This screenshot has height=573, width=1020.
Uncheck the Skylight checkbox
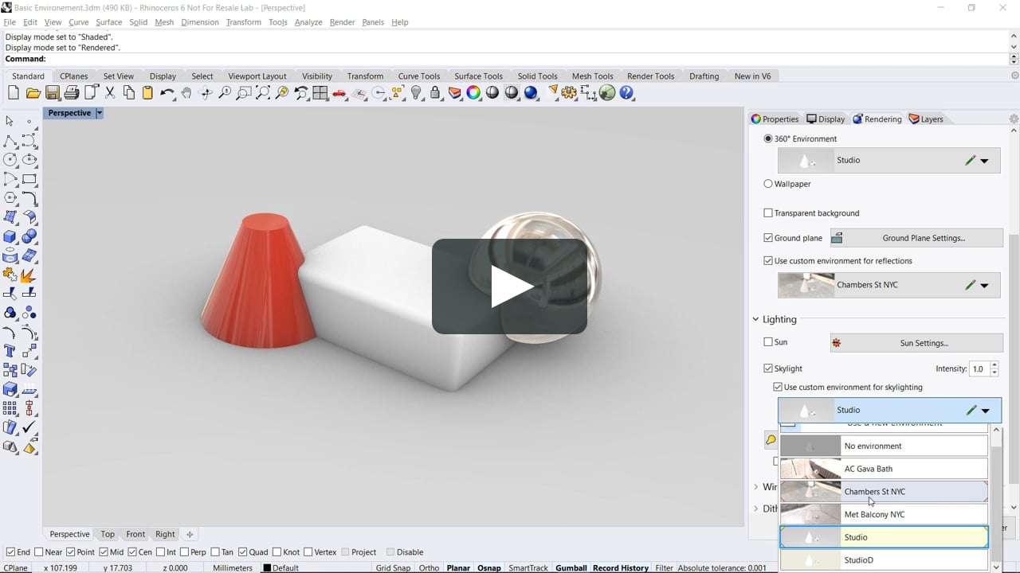(x=768, y=368)
